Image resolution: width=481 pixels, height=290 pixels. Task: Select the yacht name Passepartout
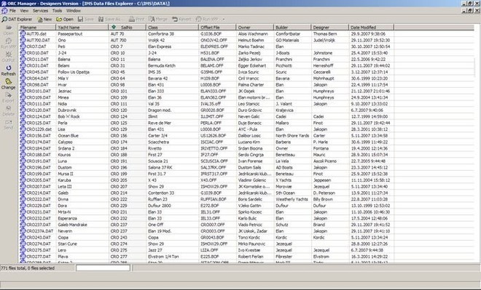70,33
